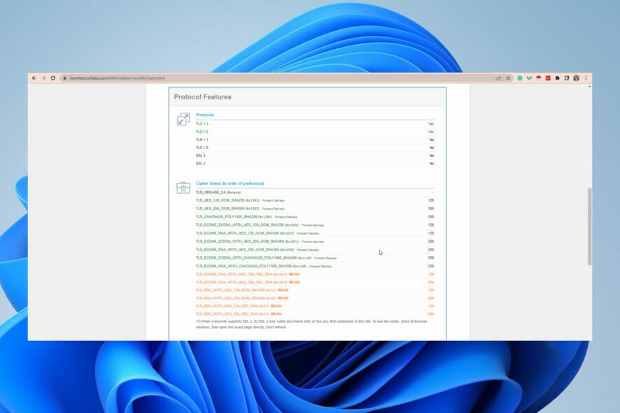
Task: Click Forward Secrecy label on TLS_AES_128_GCM_SHA256
Action: click(x=273, y=201)
